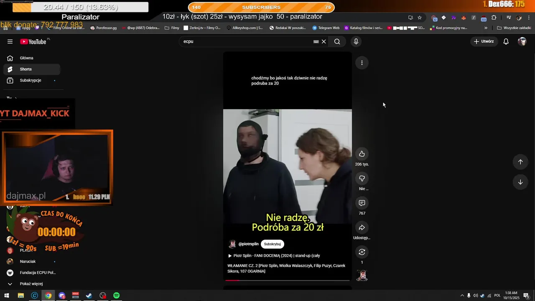Open the Zerknij.tv bookmark
The image size is (535, 301).
pos(202,28)
